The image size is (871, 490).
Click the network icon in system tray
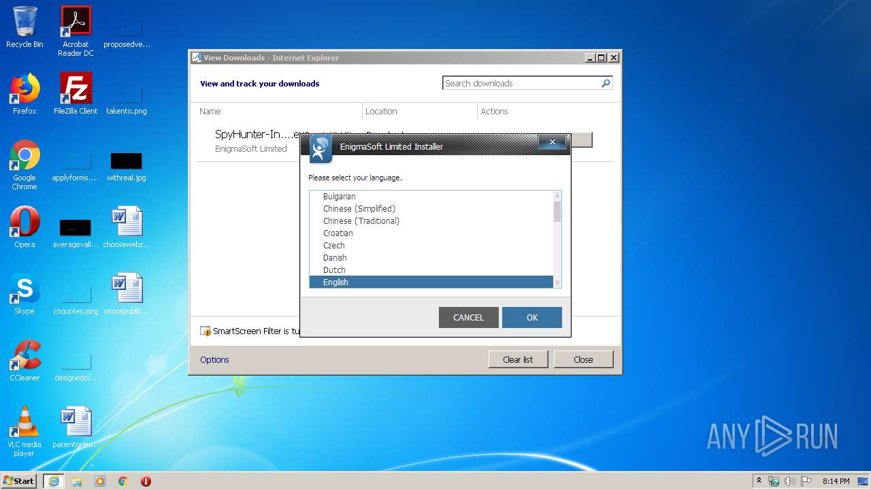click(774, 481)
